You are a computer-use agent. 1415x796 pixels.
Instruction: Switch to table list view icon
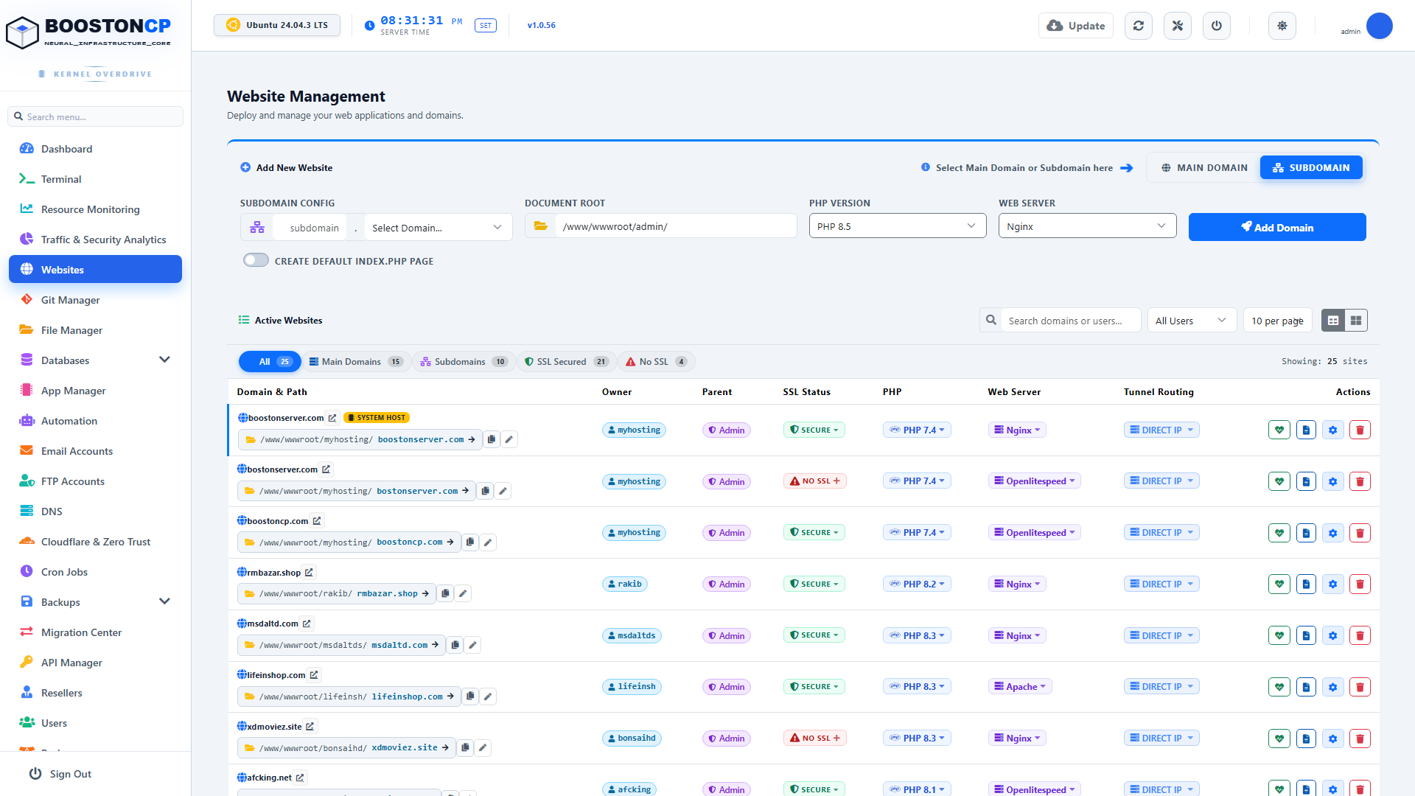[1333, 321]
